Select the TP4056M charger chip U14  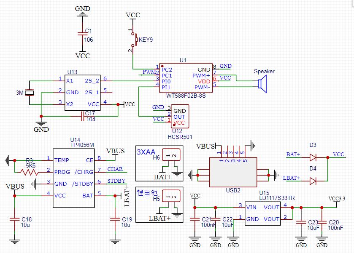(73, 178)
